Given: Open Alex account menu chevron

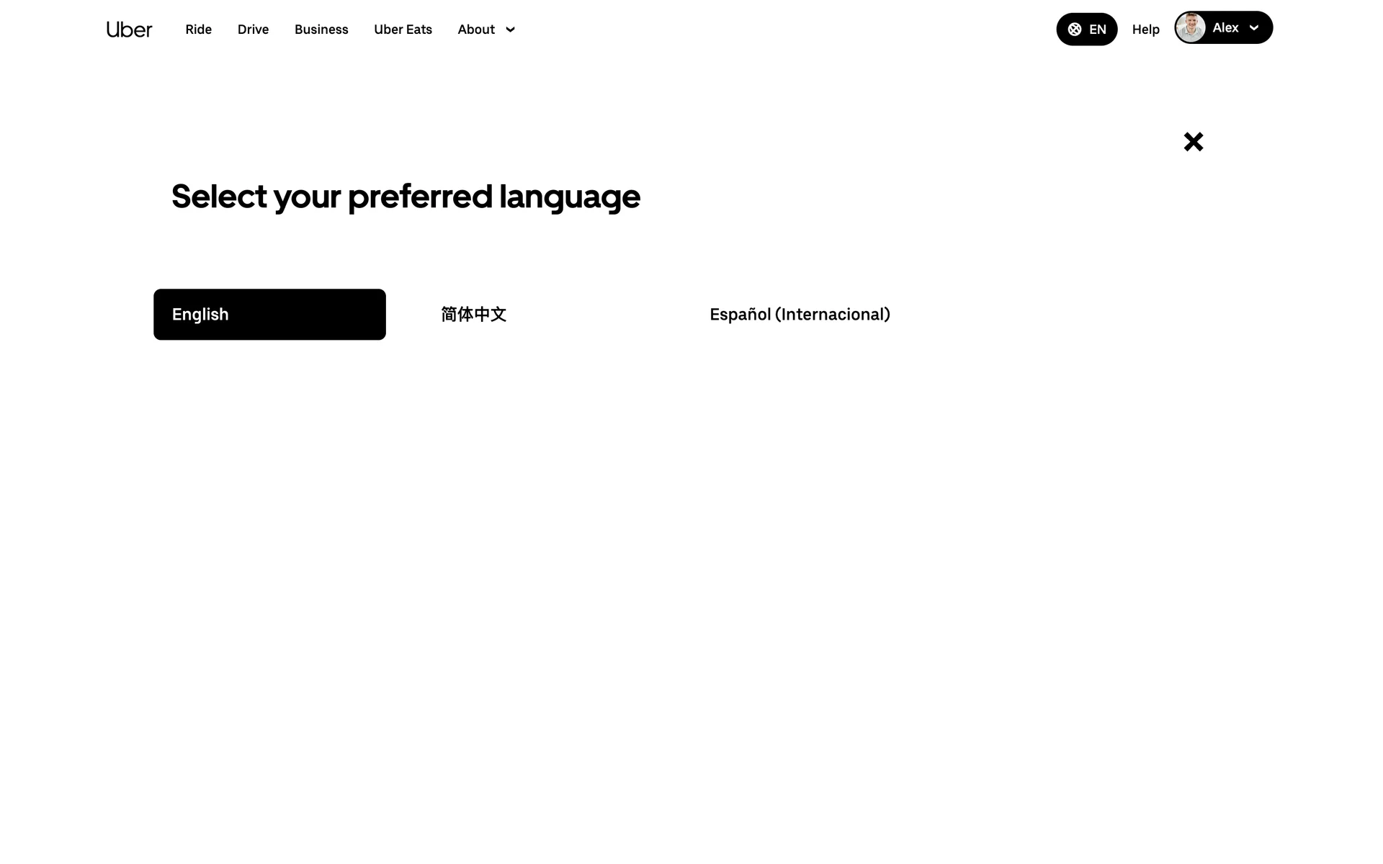Looking at the screenshot, I should click(1254, 28).
